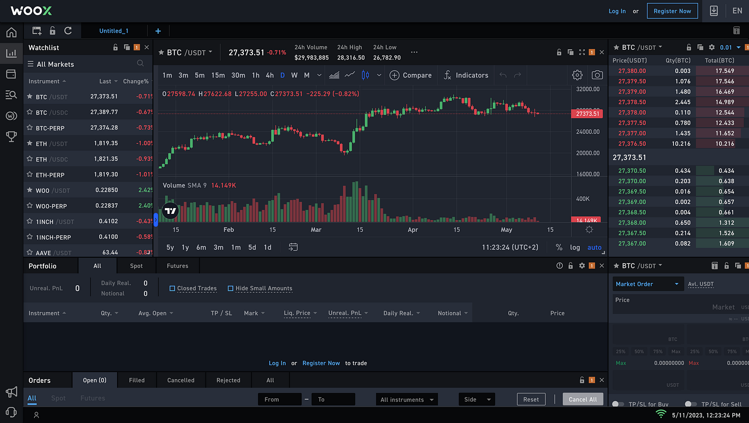The height and width of the screenshot is (423, 749).
Task: Open the Rejected orders tab
Action: click(x=228, y=380)
